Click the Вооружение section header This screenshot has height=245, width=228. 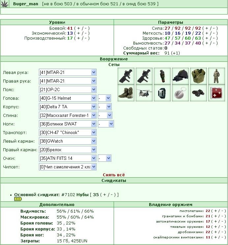tap(114, 59)
